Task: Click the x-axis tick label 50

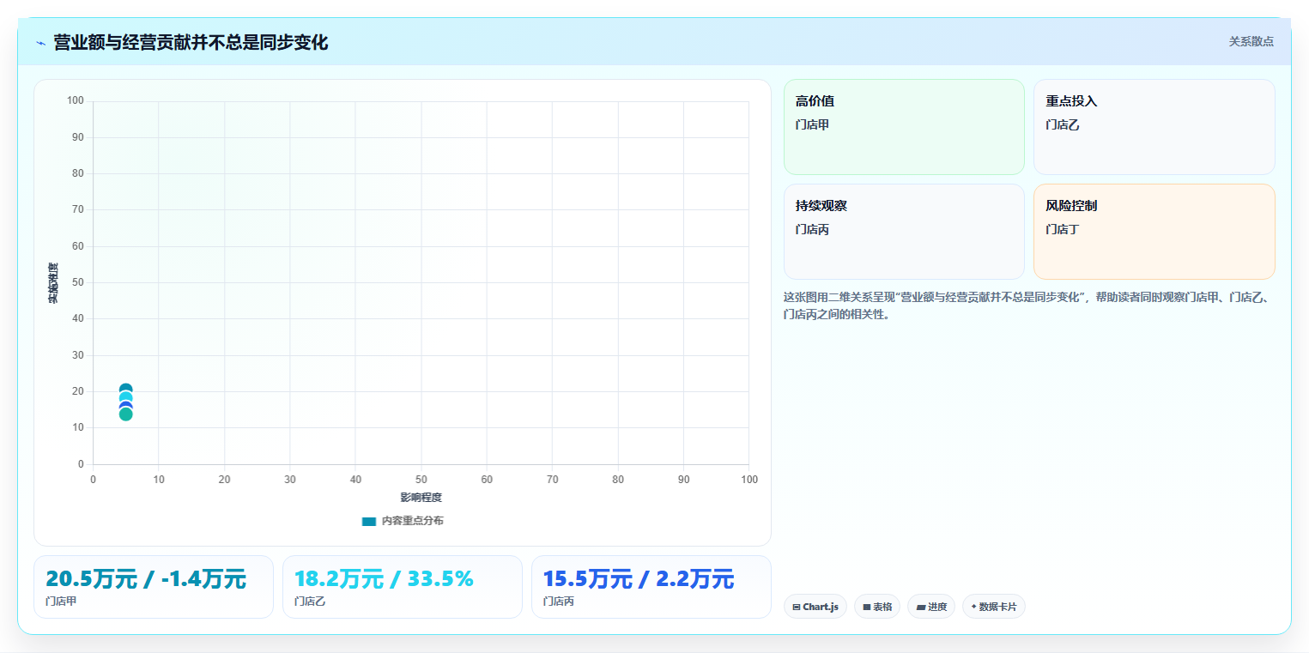Action: pos(421,479)
